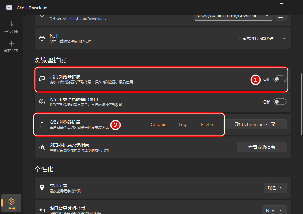Select the Firefox extension install option
This screenshot has height=214, width=303.
207,124
